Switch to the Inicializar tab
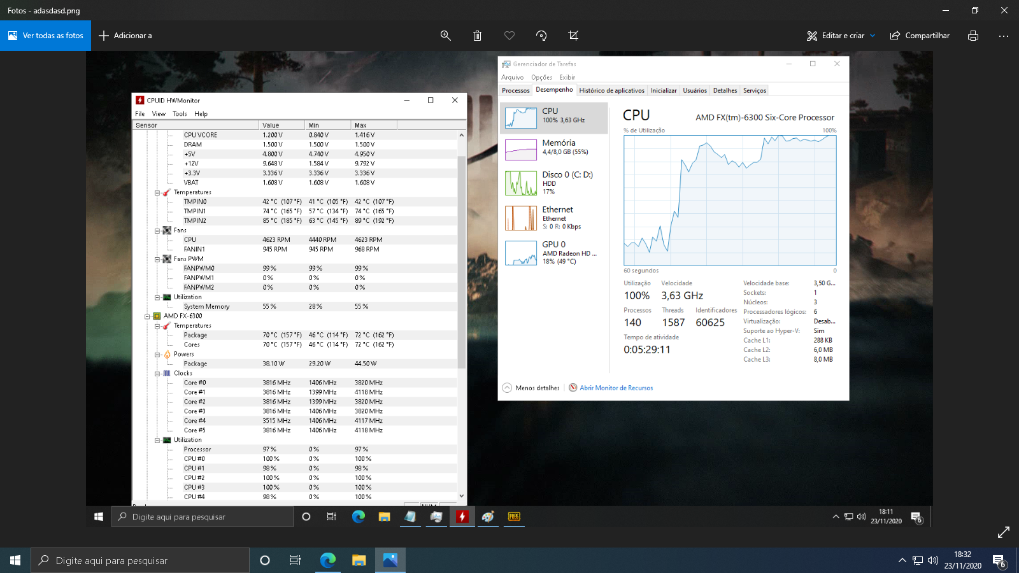 pos(664,90)
